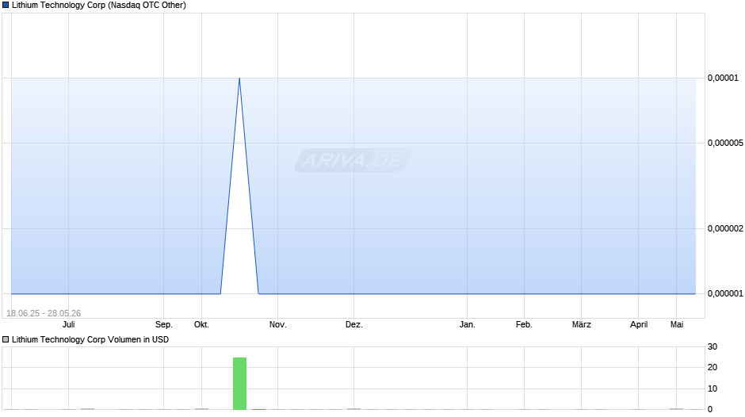Click the 'Nov.' x-axis label
Image resolution: width=745 pixels, height=417 pixels.
click(x=278, y=324)
